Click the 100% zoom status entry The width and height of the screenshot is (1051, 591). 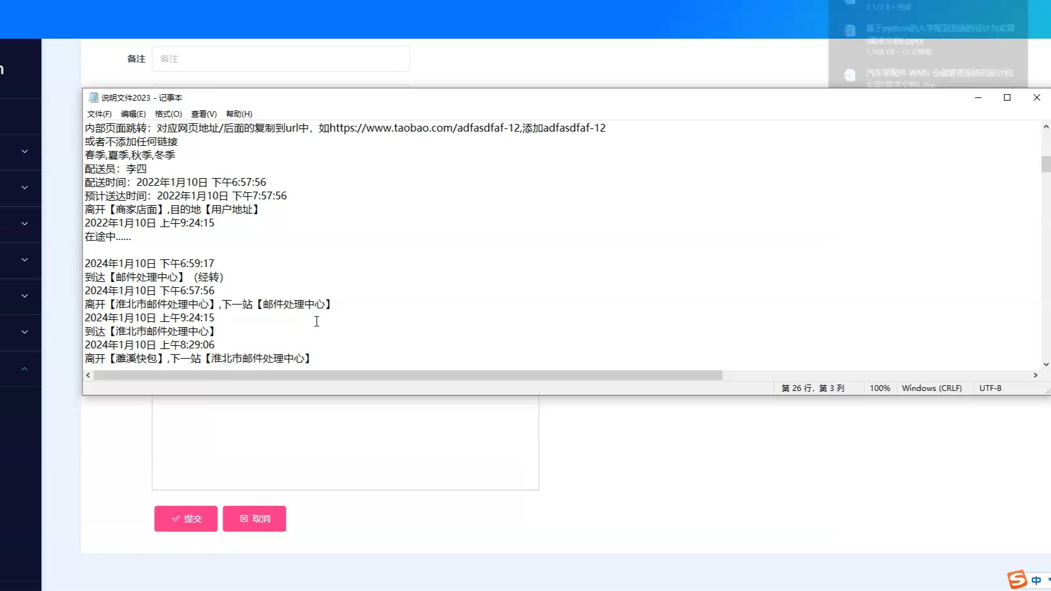pyautogui.click(x=879, y=388)
